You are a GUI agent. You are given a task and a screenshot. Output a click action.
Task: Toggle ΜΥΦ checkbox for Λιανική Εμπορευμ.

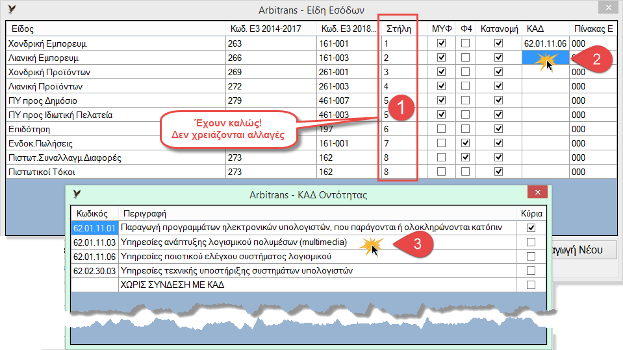[441, 58]
